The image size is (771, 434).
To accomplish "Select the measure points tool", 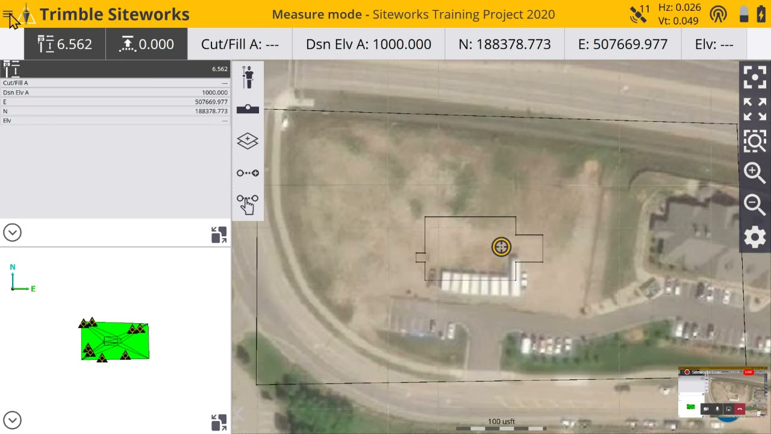I will [x=248, y=173].
